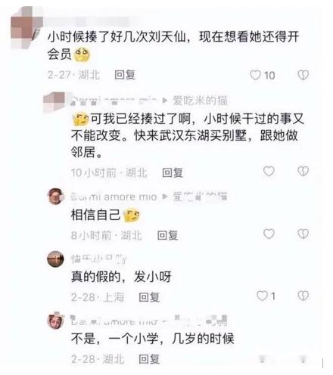Reply to the comment posted 8小时前
This screenshot has width=333, height=375.
click(x=168, y=235)
